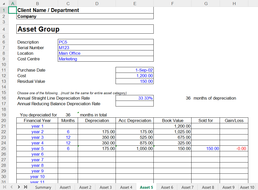258x190 pixels.
Task: Select row 16 header
Action: [x=4, y=98]
